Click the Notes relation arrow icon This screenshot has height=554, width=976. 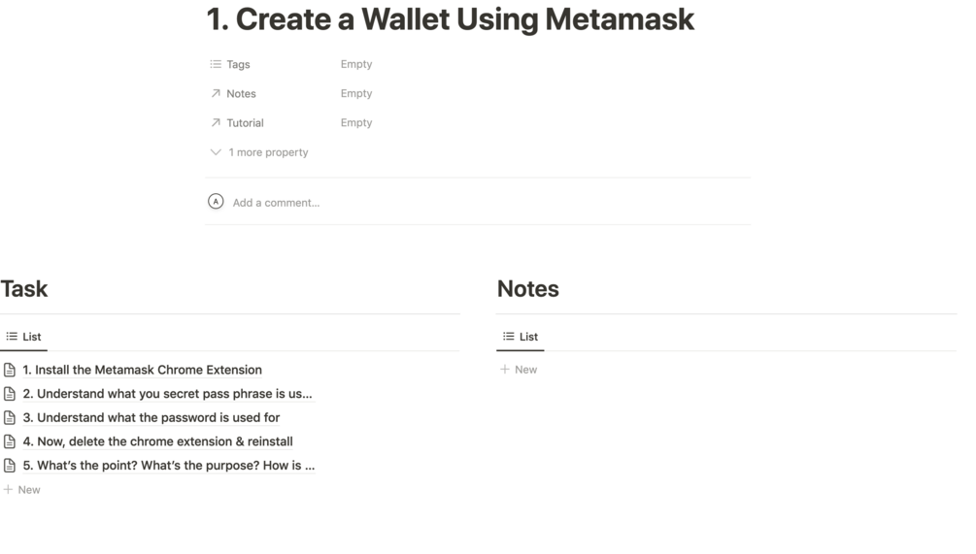click(216, 94)
